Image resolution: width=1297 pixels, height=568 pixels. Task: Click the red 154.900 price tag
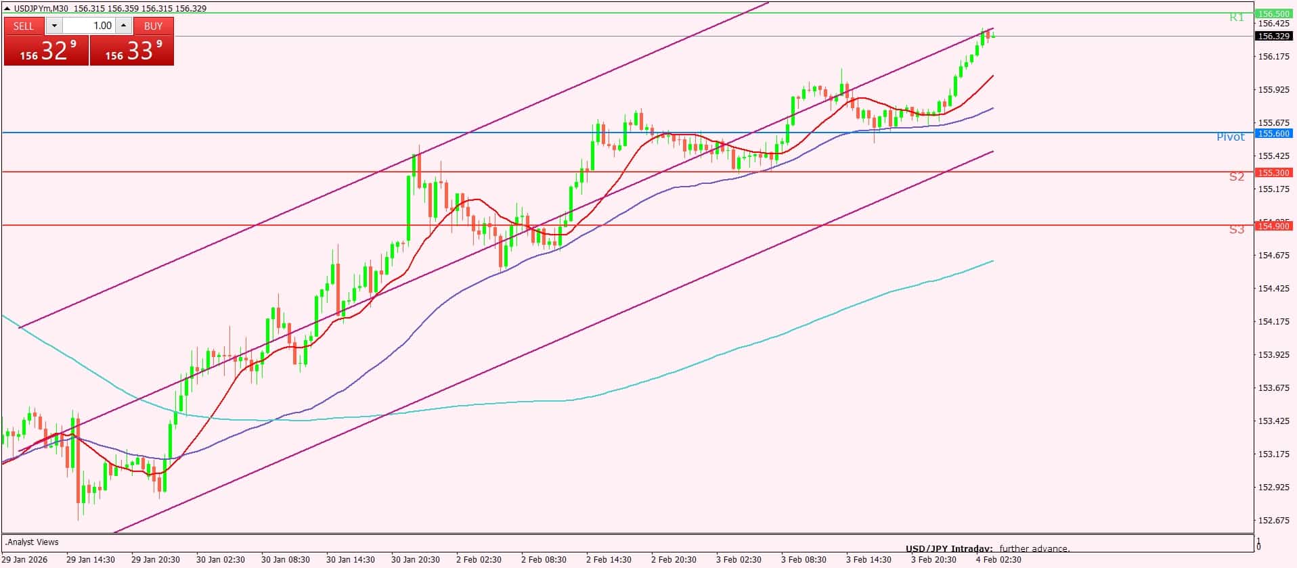1273,226
